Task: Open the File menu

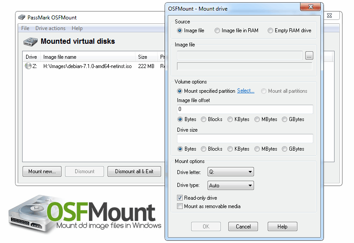Action: coord(25,28)
